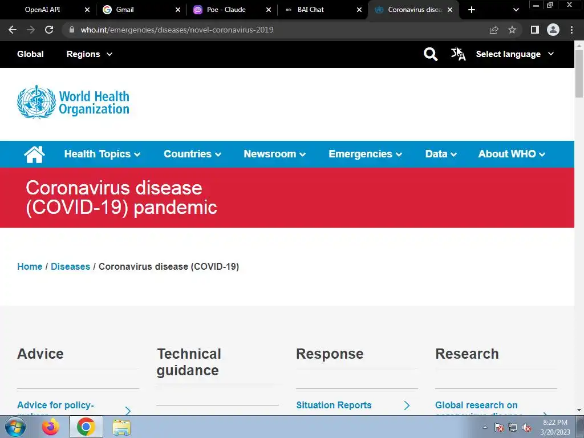
Task: Expand Newsroom menu
Action: click(x=274, y=154)
